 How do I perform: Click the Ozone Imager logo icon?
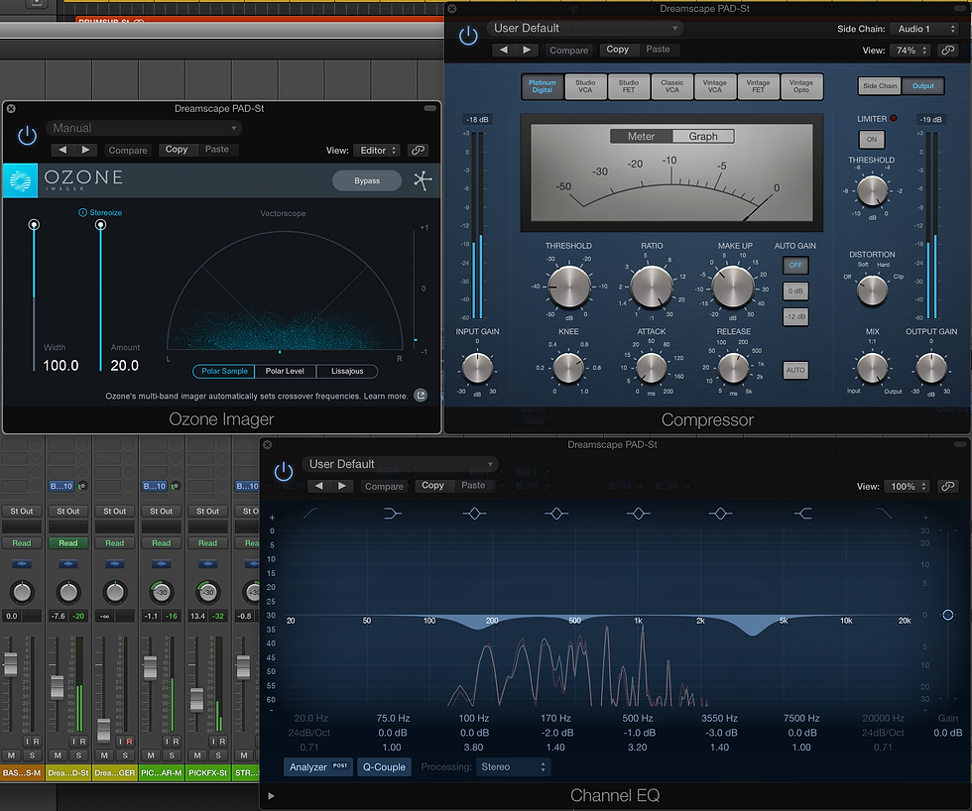click(x=21, y=180)
